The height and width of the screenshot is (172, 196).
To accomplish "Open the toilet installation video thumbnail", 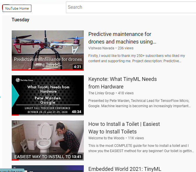I will [48, 140].
